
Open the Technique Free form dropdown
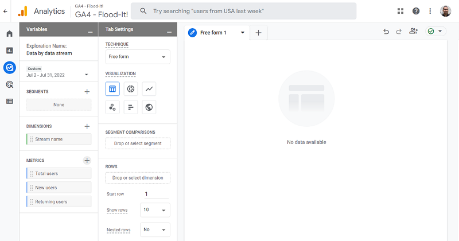point(138,57)
